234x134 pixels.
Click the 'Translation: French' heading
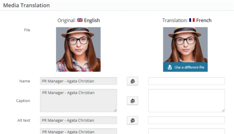tap(187, 20)
